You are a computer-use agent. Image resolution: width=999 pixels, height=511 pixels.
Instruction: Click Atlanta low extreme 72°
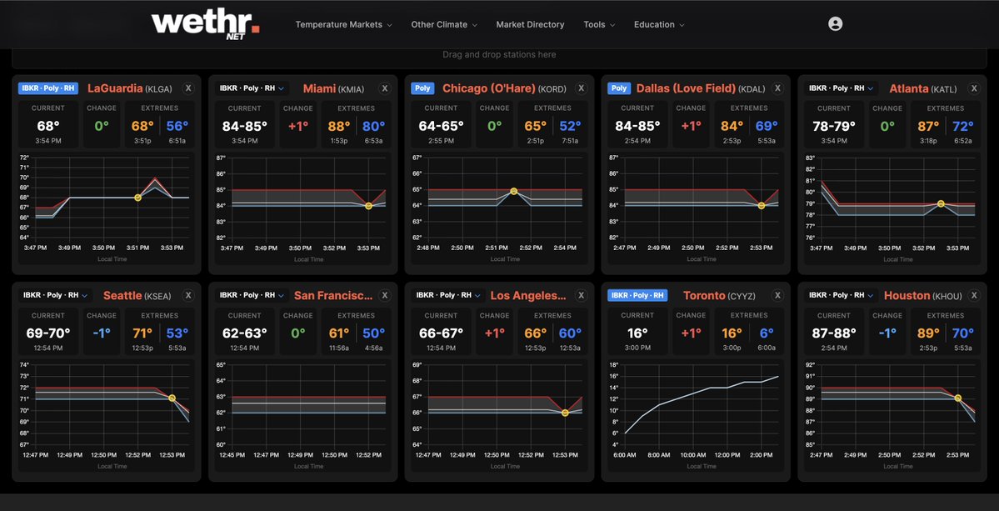[x=963, y=126]
